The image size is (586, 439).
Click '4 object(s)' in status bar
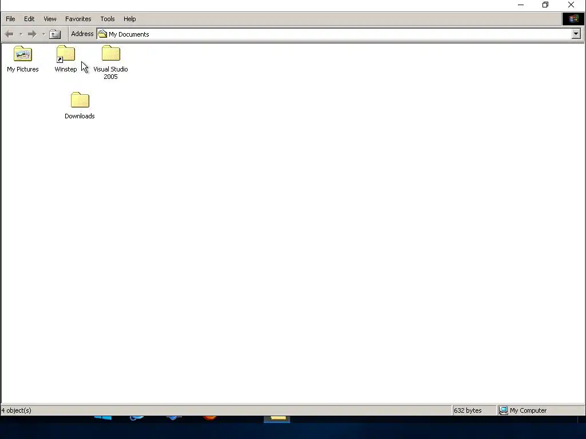coord(17,410)
